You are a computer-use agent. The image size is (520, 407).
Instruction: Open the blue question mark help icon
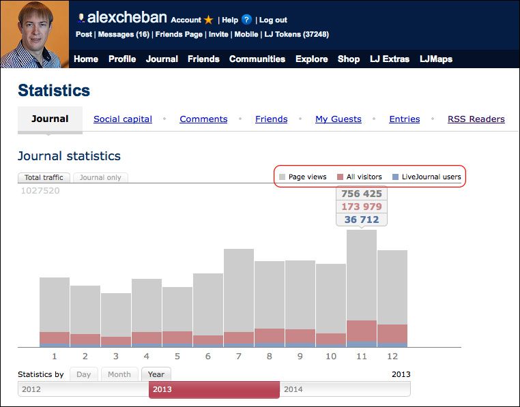[246, 20]
